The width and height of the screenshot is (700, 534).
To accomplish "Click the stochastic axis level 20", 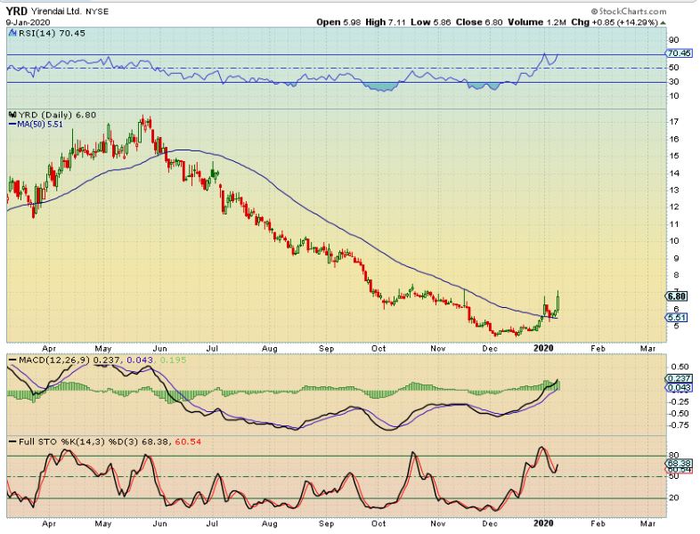I will [673, 498].
